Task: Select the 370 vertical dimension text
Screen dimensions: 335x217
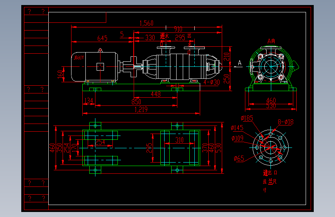Action: click(205, 148)
